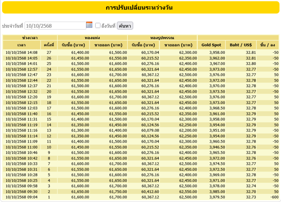Screen dimensions: 281x202
Task: Toggle the ถึงวันที่ checkbox
Action: (98, 26)
